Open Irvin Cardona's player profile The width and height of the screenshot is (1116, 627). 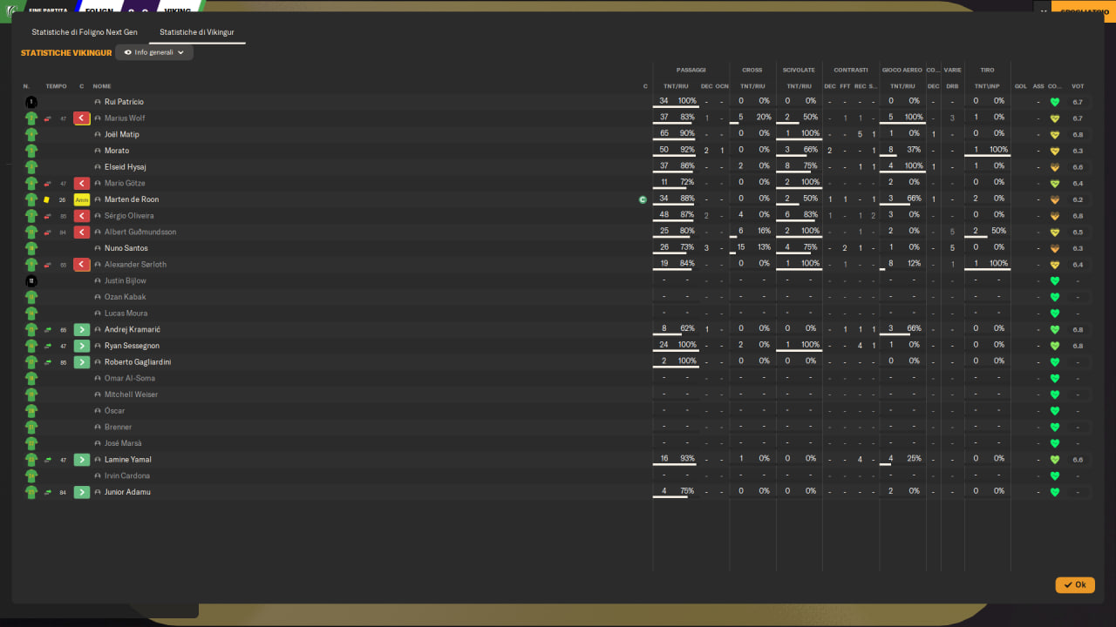point(127,475)
